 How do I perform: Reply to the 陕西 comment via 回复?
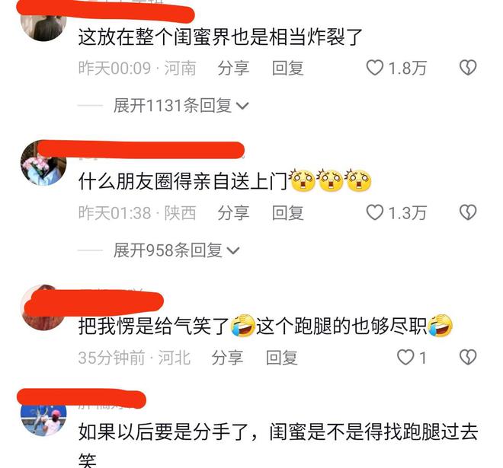[x=288, y=213]
